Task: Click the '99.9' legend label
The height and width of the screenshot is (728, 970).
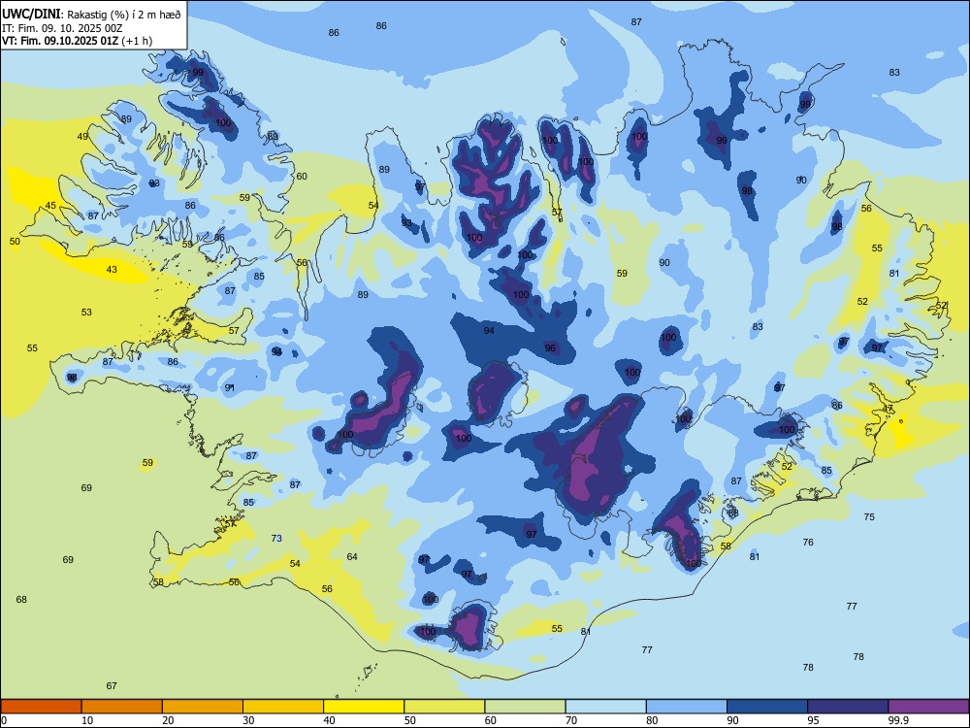Action: click(898, 720)
